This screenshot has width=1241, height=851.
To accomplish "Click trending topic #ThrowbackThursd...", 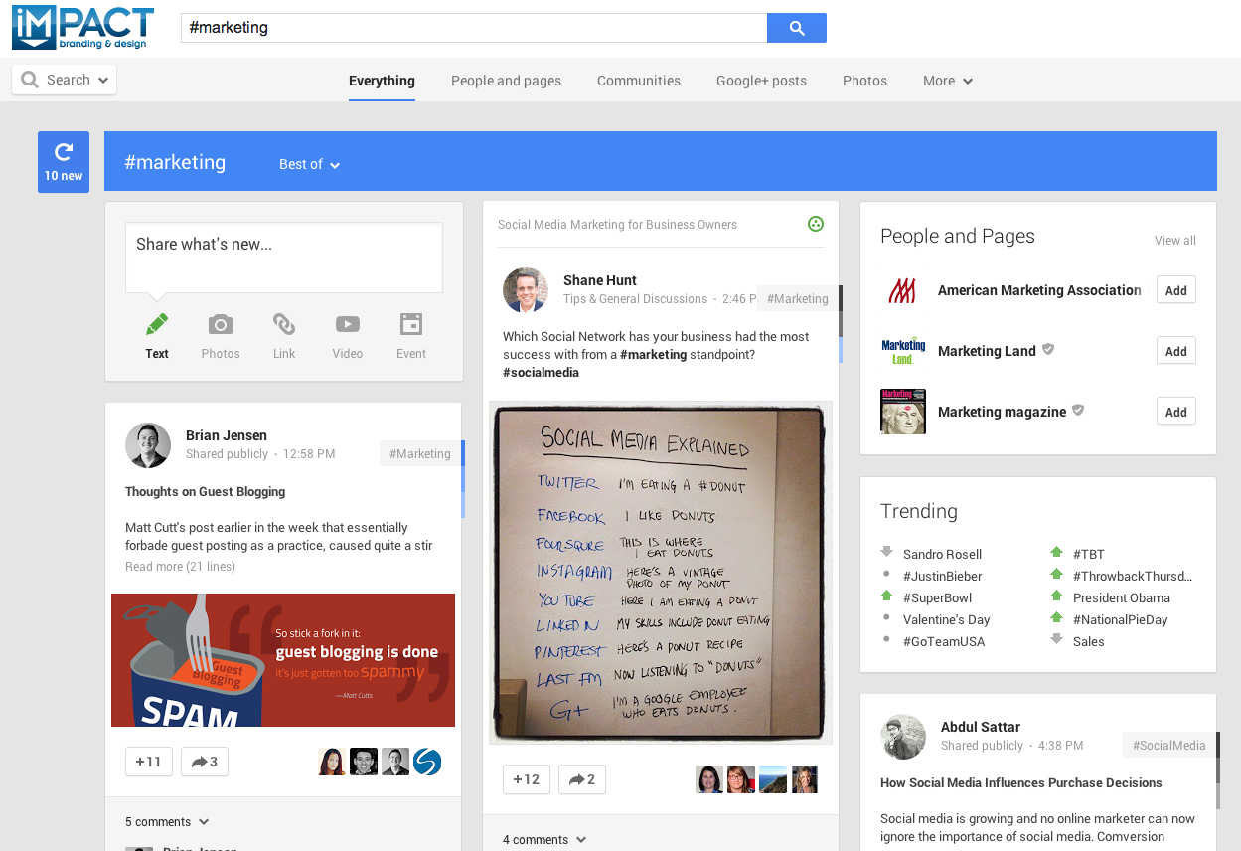I will (x=1133, y=576).
